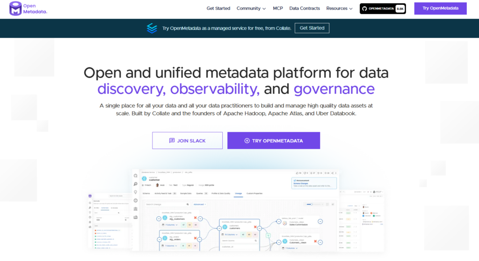This screenshot has width=479, height=261.
Task: Go to Data Contracts in the navigation
Action: pos(305,8)
